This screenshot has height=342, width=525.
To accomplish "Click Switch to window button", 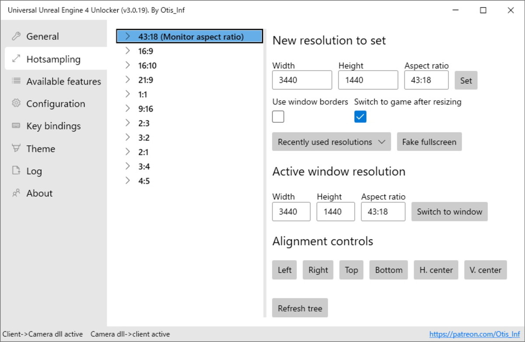I will tap(449, 212).
